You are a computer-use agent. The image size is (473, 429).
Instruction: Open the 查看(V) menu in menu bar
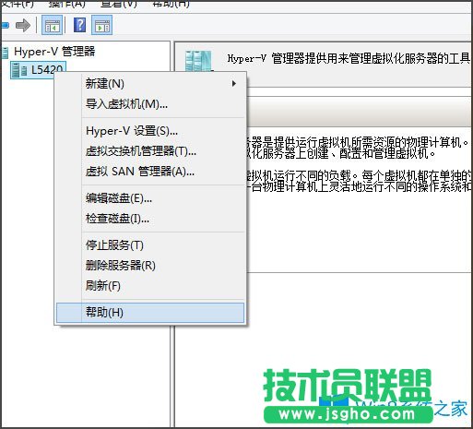click(x=118, y=4)
